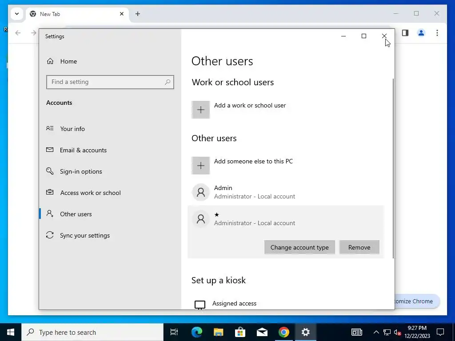Close the New Tab tab in Chrome
The height and width of the screenshot is (341, 455).
122,14
